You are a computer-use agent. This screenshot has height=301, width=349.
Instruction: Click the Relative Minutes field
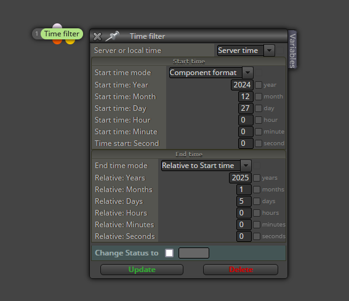point(244,225)
